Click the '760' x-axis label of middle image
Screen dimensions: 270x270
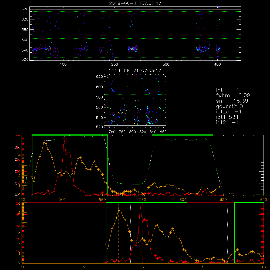(x=112, y=132)
